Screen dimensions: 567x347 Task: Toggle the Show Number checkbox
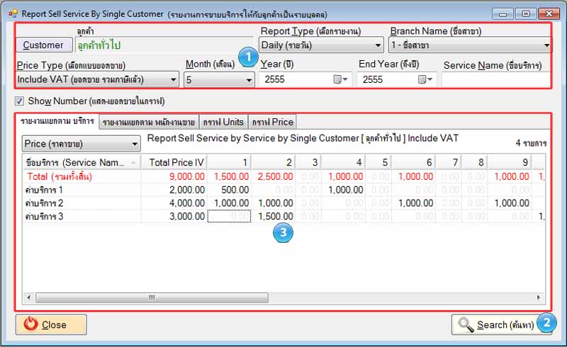[19, 101]
